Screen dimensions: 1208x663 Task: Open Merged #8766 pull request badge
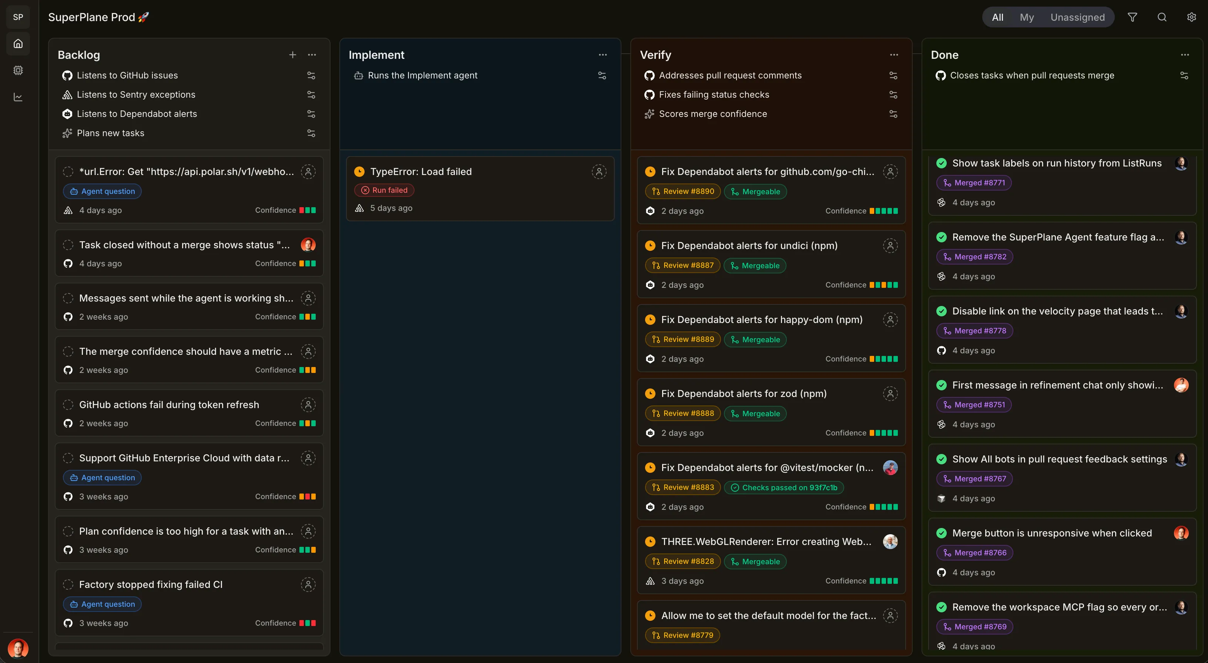point(974,553)
